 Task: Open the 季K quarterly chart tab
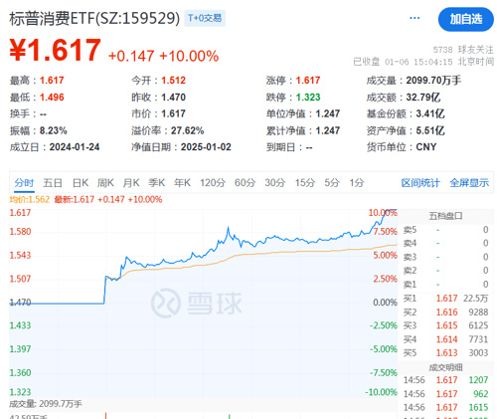point(157,183)
